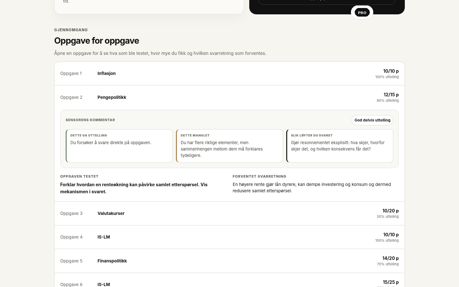Click the expected answer 'En høyere rente' text
Screen dimensions: 459x287
point(312,188)
